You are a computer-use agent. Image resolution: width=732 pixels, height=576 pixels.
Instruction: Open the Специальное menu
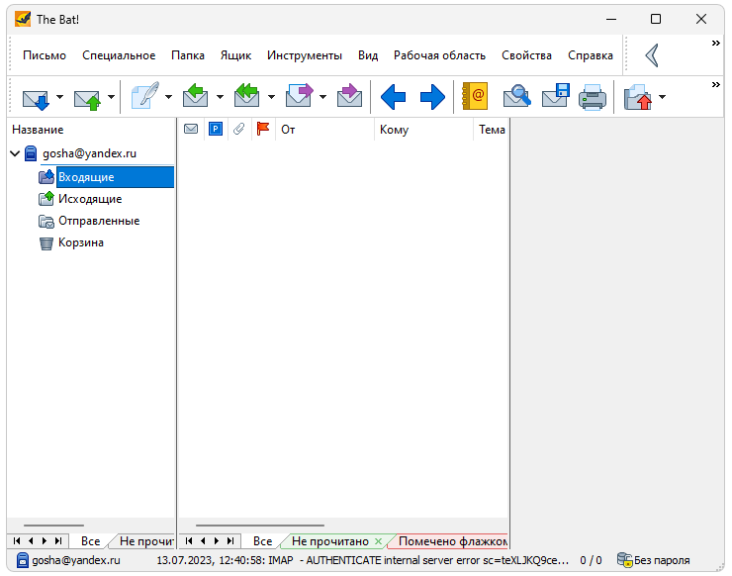pyautogui.click(x=119, y=55)
